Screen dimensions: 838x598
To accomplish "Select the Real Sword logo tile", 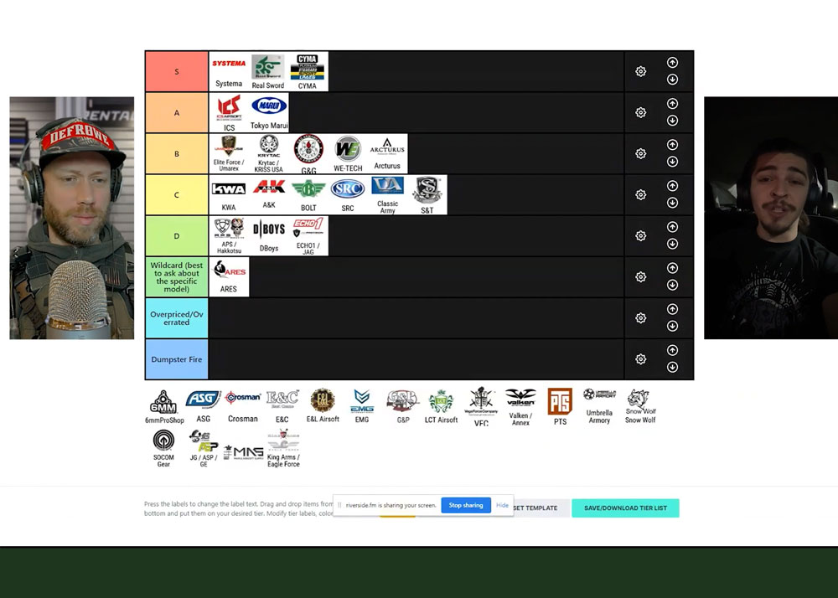I will (268, 71).
